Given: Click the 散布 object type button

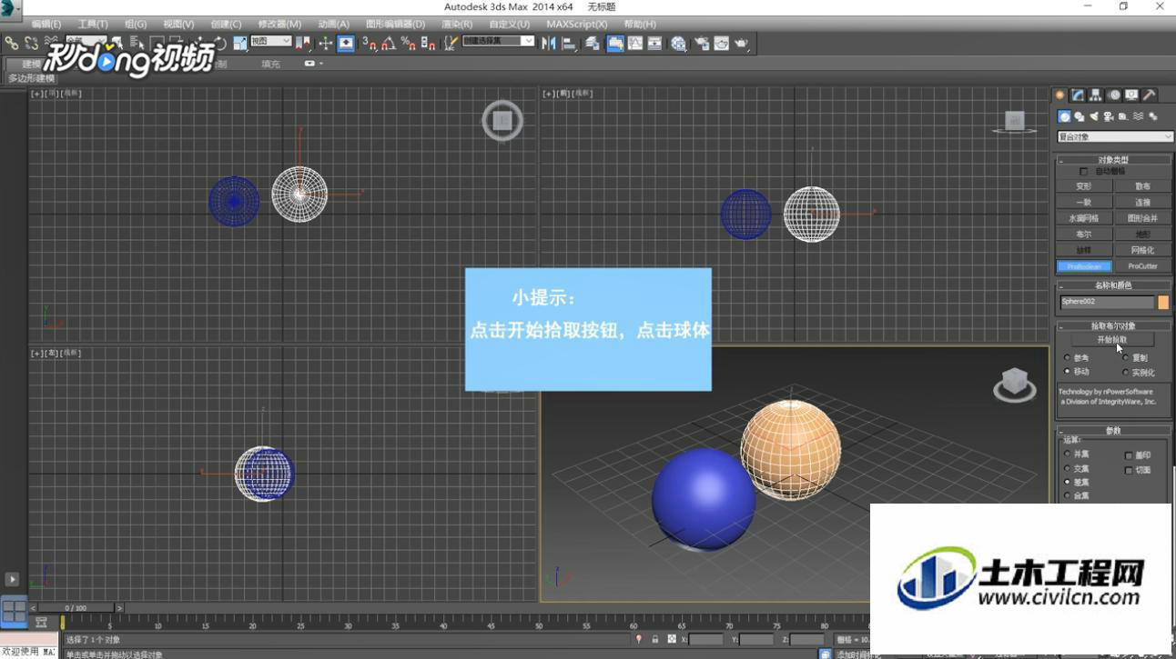Looking at the screenshot, I should click(x=1142, y=186).
